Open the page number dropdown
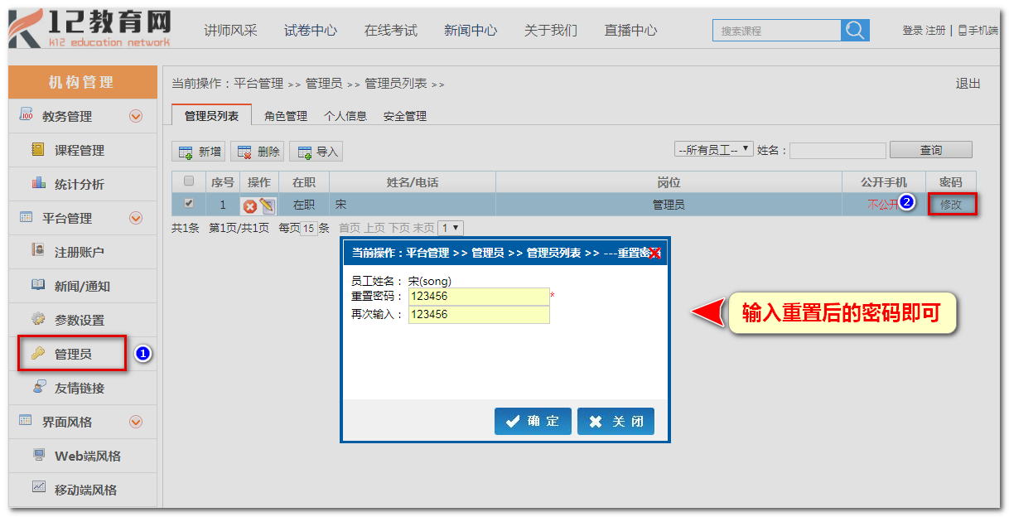Viewport: 1009px width, 517px height. 451,228
